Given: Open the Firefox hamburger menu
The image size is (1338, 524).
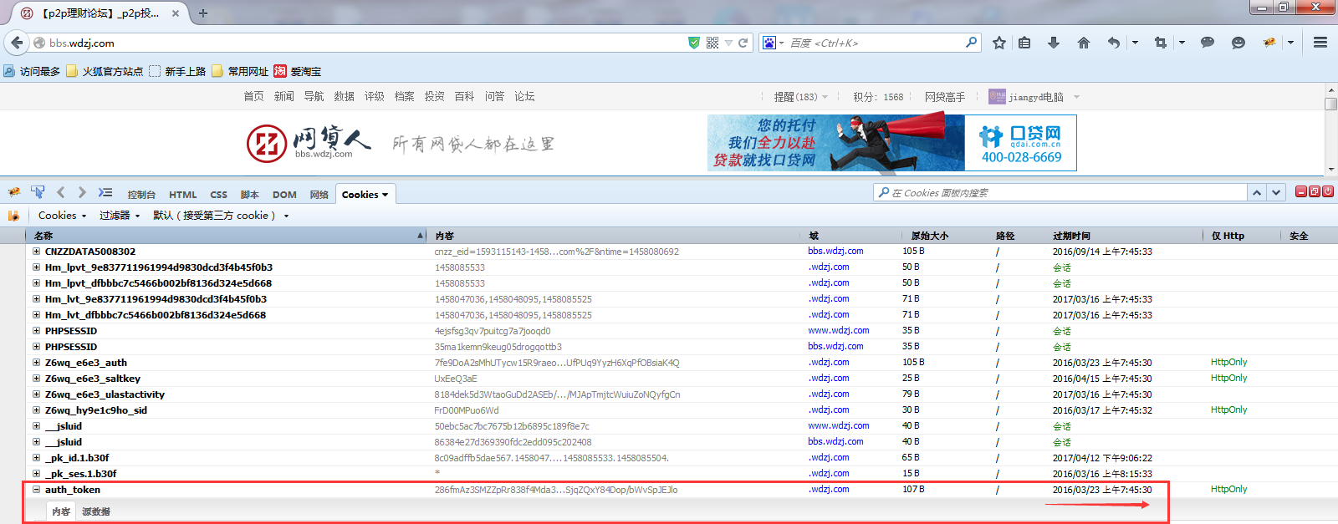Looking at the screenshot, I should [x=1320, y=43].
